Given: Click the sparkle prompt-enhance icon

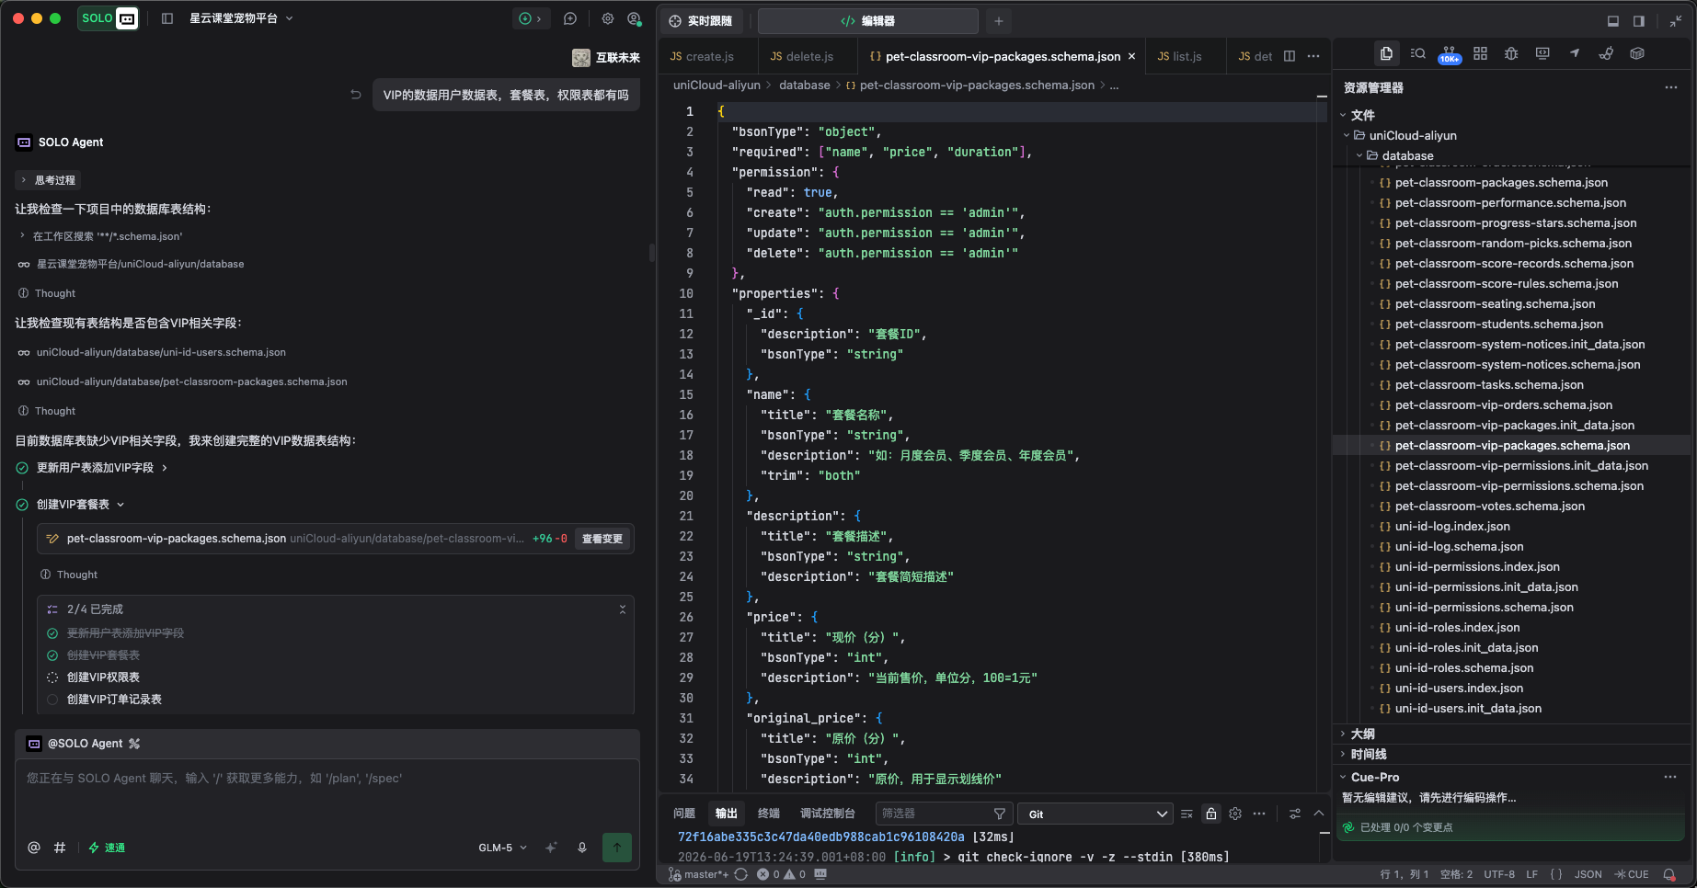Looking at the screenshot, I should (551, 848).
